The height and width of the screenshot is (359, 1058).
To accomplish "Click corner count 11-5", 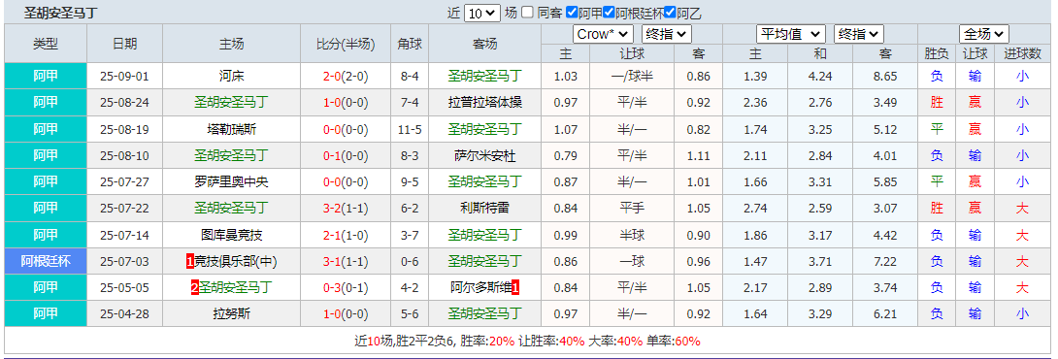I will click(x=409, y=129).
